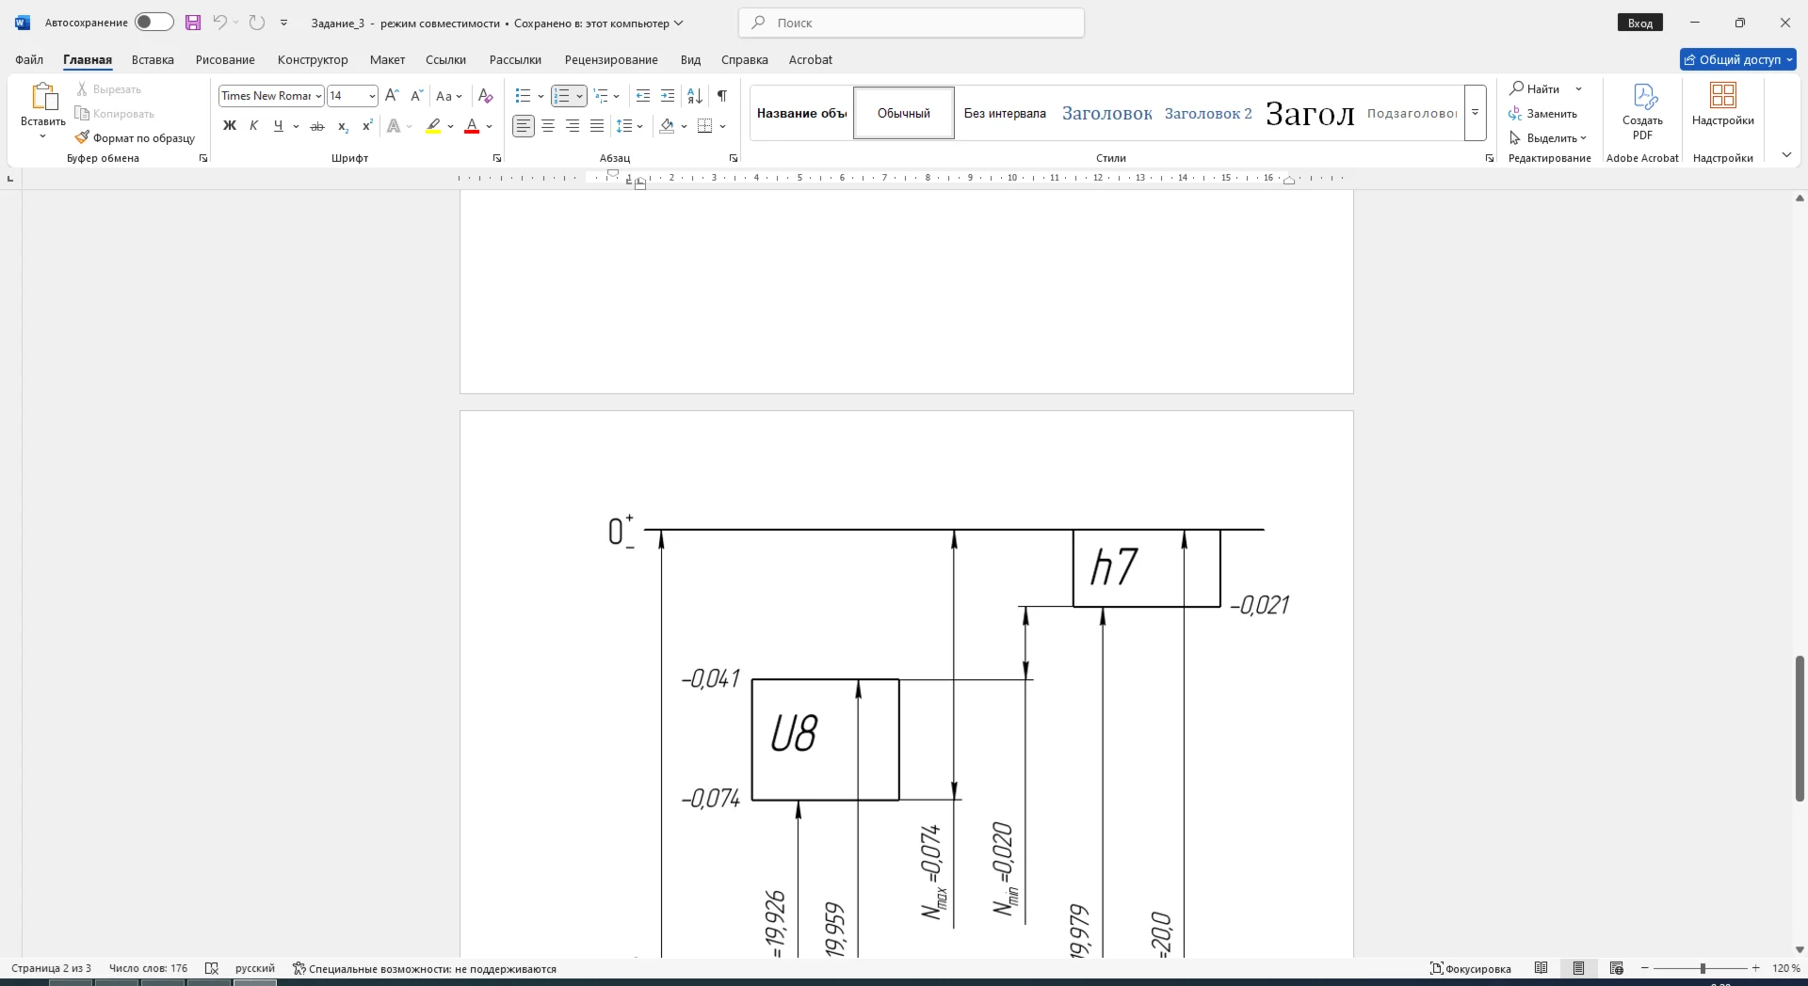Increase font size icon
1808x986 pixels.
(x=393, y=96)
